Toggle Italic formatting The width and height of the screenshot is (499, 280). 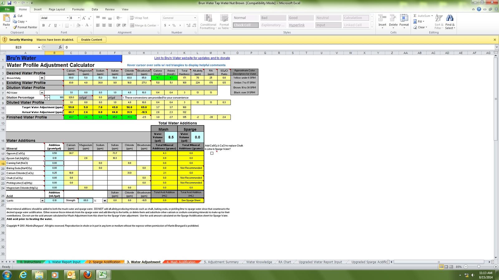click(49, 26)
